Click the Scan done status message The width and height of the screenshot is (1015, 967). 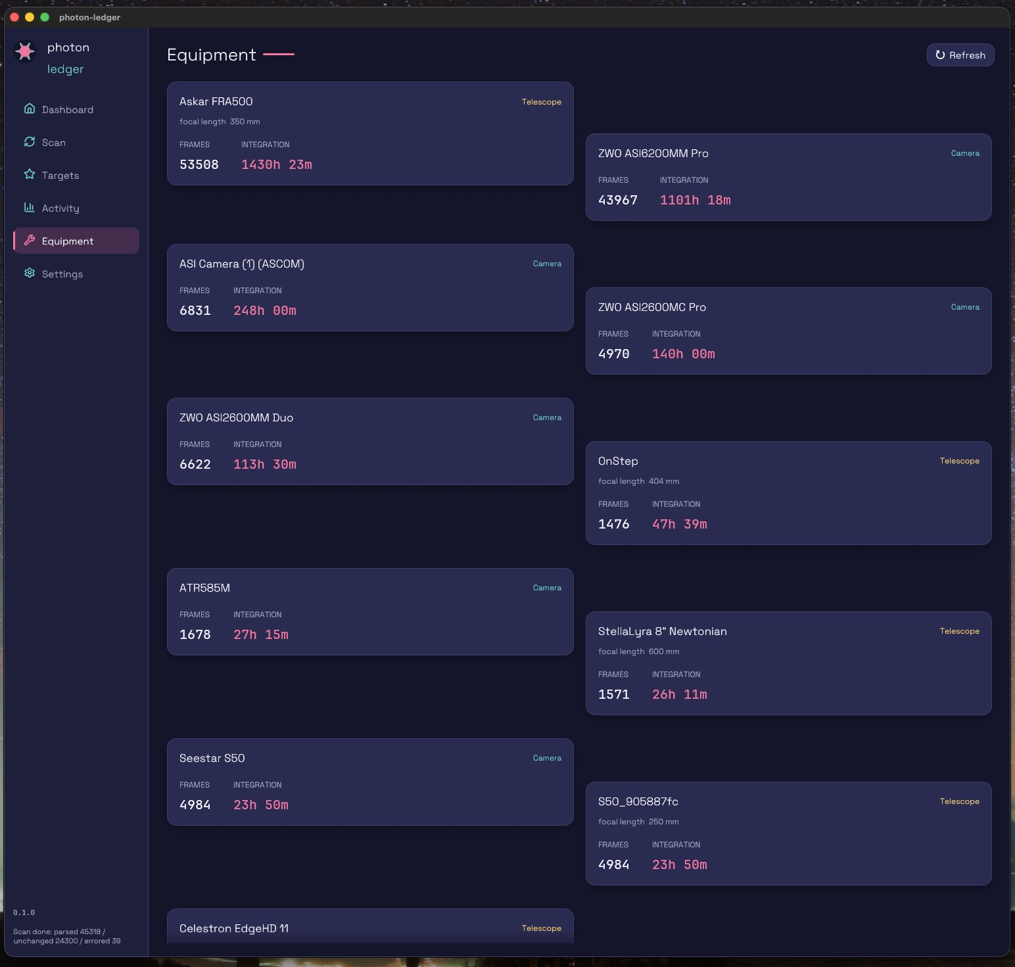[67, 936]
